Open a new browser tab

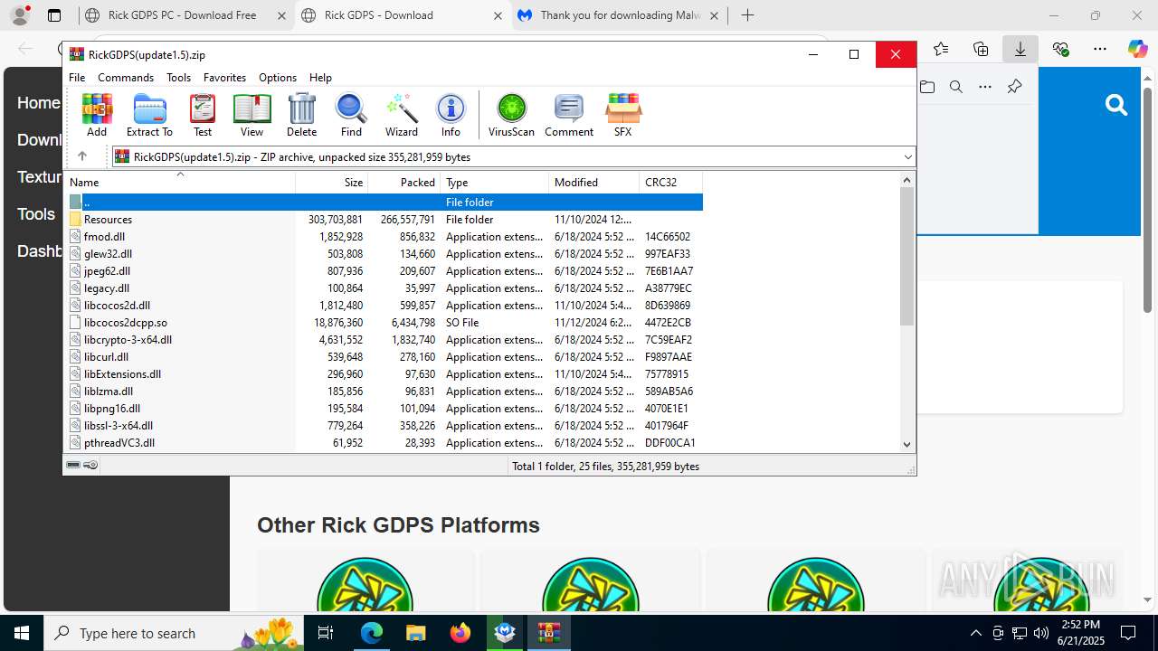coord(747,15)
